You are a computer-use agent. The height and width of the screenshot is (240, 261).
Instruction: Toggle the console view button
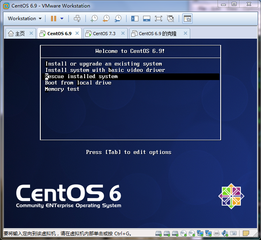(x=187, y=19)
